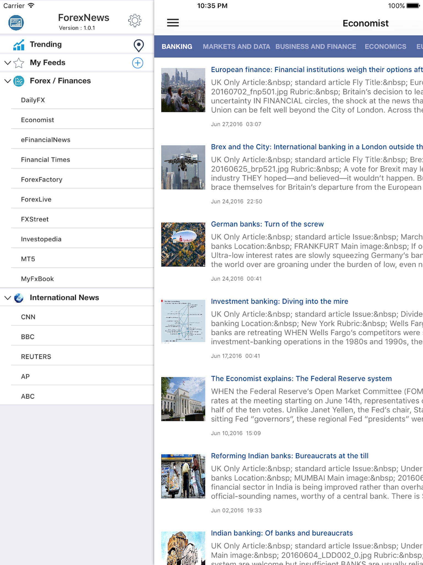Collapse the International News section chevron
Screen dimensions: 423x565
[x=8, y=298]
